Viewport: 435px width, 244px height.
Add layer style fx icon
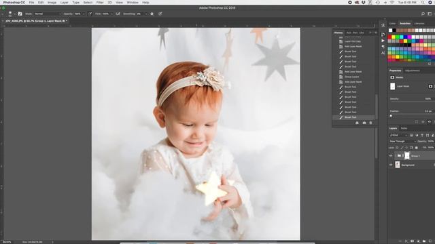pyautogui.click(x=406, y=241)
